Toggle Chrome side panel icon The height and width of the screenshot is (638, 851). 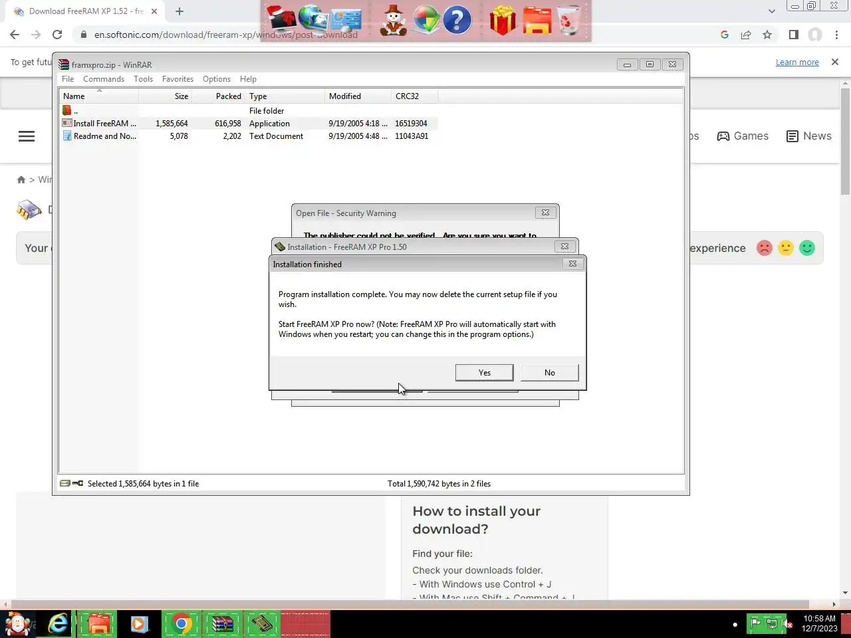tap(793, 35)
